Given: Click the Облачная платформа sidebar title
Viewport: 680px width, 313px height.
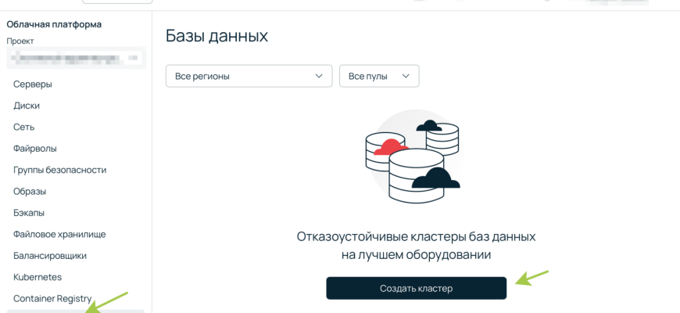Looking at the screenshot, I should coord(54,24).
